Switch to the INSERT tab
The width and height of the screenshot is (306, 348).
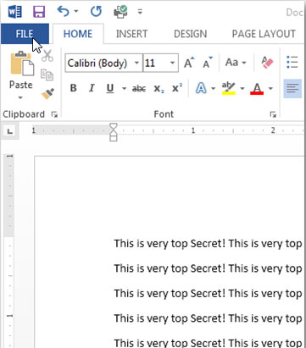131,34
